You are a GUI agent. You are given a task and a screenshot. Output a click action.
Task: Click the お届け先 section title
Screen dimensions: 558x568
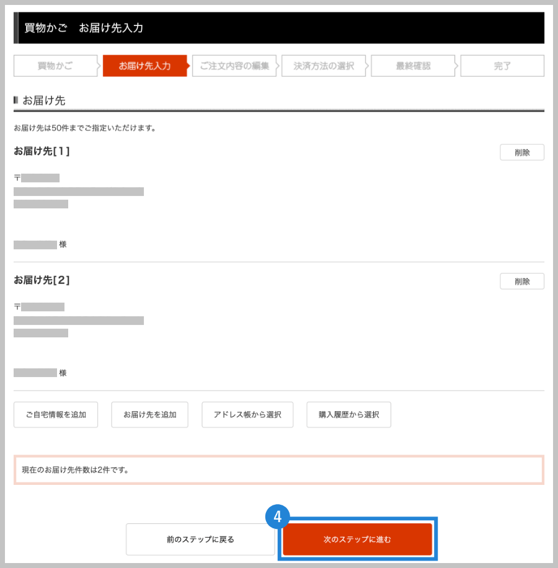pos(44,100)
